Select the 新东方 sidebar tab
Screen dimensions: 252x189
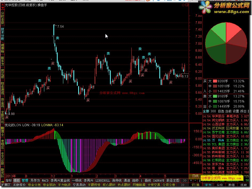[2, 61]
